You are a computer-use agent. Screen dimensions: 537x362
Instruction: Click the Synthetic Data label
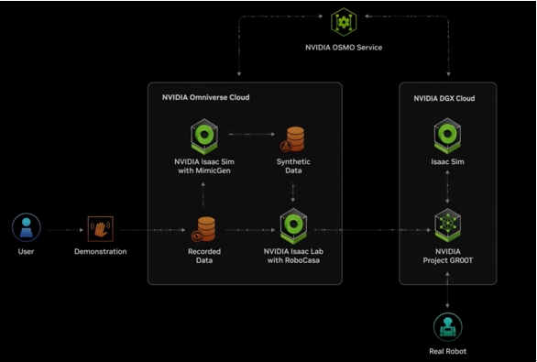coord(293,166)
